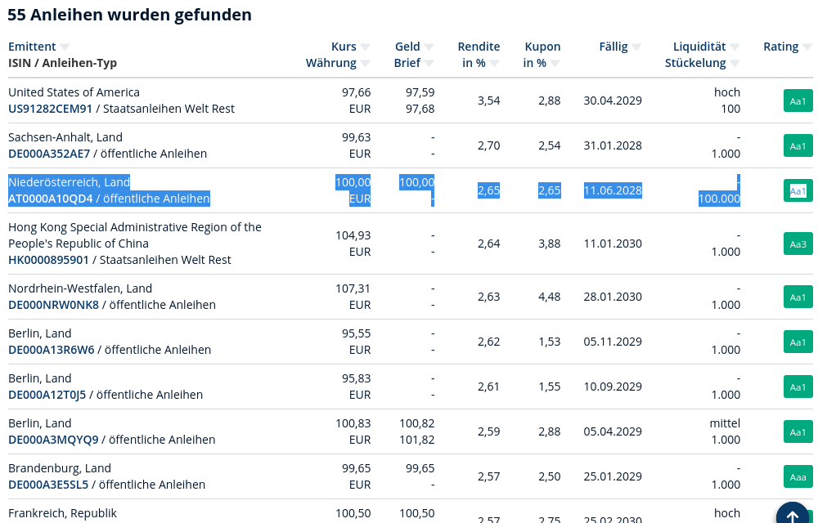Open Hong Kong bond HK0000895901

[48, 260]
